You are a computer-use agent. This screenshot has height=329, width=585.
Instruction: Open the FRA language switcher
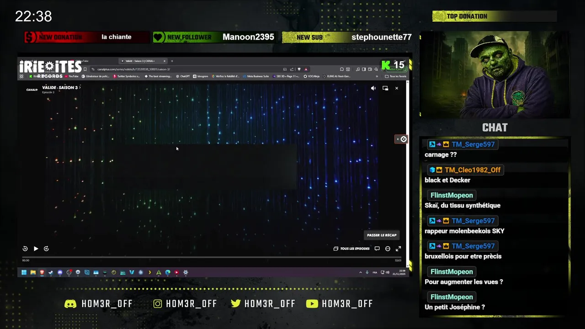point(375,272)
